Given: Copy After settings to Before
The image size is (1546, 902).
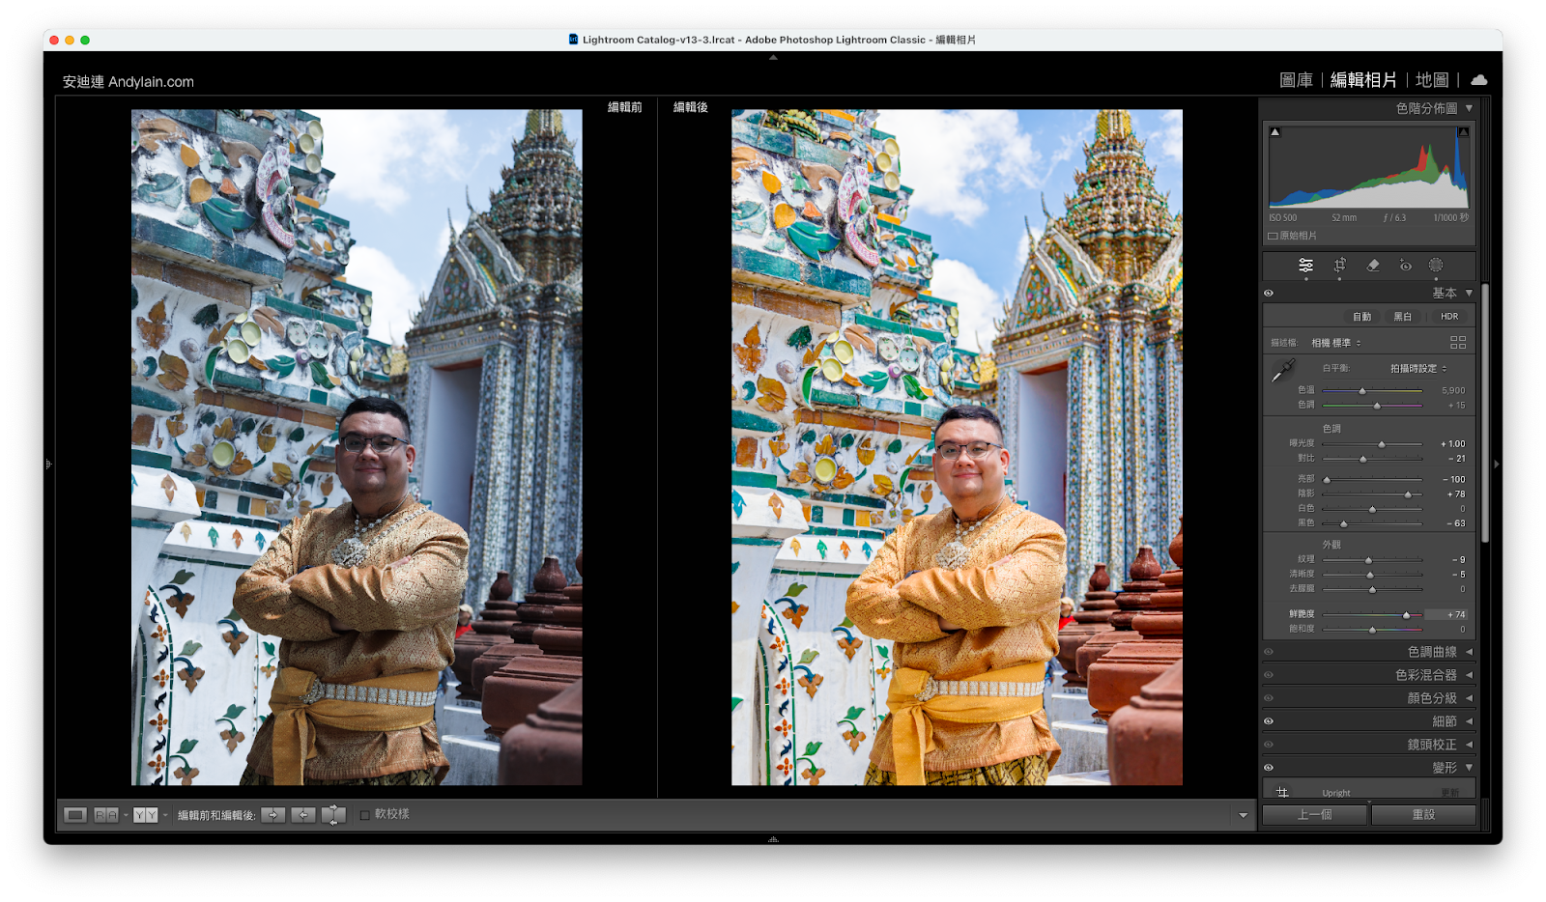Looking at the screenshot, I should (x=303, y=815).
